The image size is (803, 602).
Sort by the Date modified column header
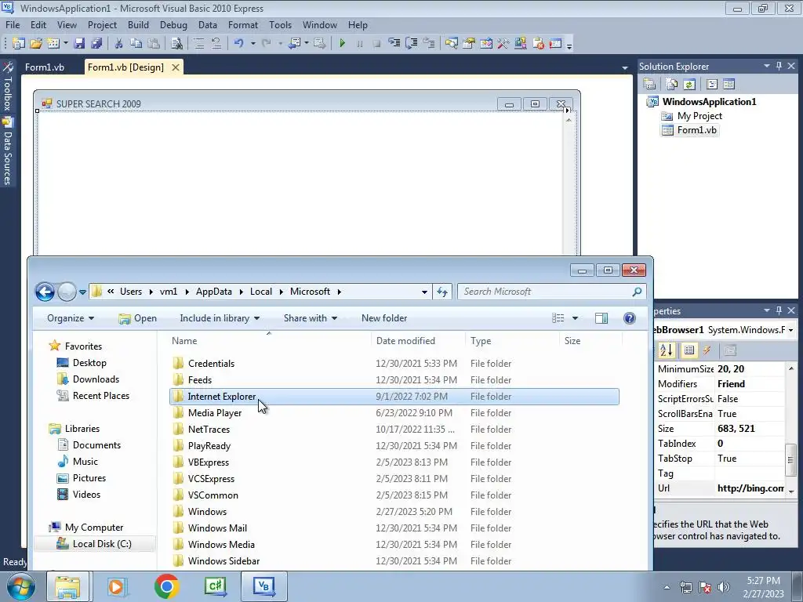(418, 341)
